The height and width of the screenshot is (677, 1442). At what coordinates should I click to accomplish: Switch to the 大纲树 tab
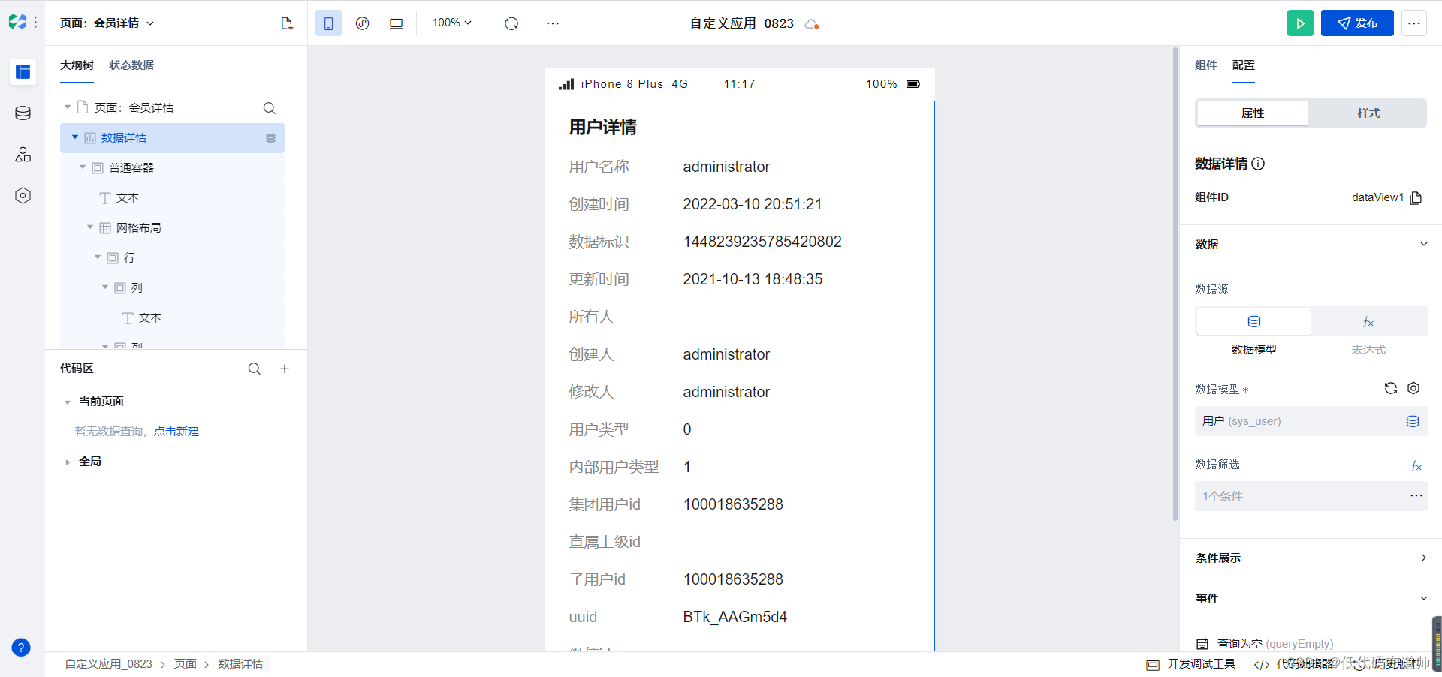click(77, 65)
